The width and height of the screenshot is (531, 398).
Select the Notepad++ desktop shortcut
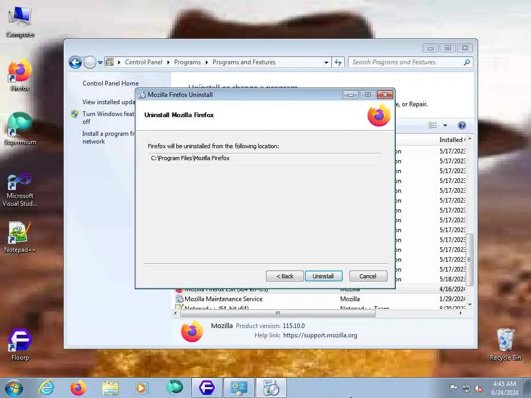pyautogui.click(x=20, y=237)
